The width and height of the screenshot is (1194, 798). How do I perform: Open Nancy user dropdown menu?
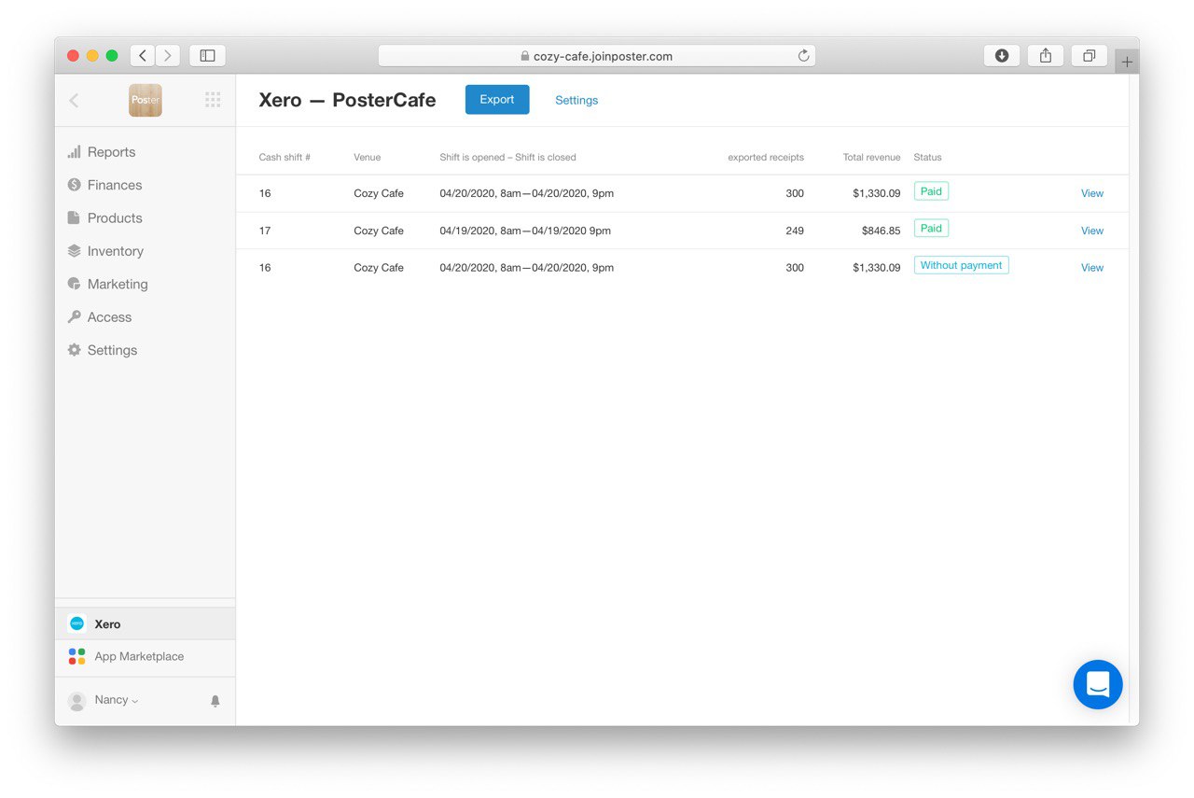116,700
